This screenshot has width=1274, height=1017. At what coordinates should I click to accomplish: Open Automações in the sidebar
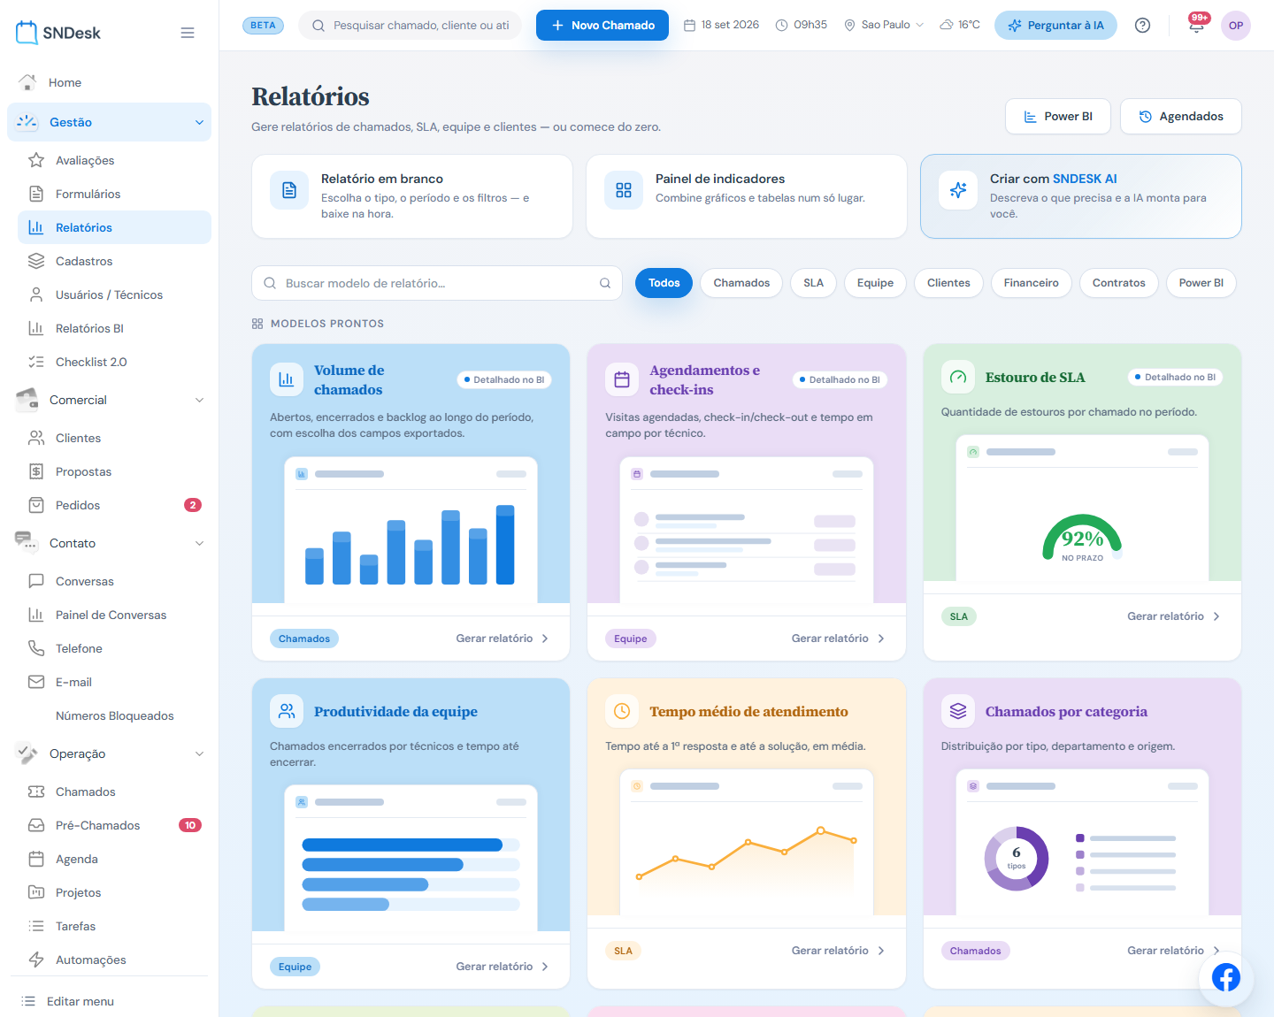point(114,960)
